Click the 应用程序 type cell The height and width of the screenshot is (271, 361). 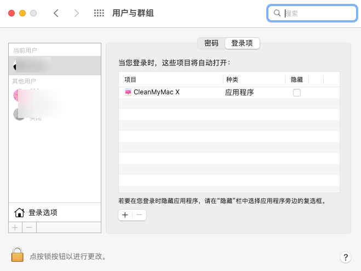pos(239,93)
